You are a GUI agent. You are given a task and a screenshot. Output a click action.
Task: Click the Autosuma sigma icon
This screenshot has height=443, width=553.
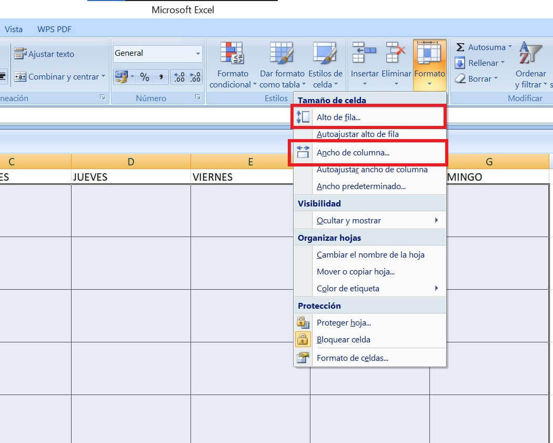(x=460, y=47)
